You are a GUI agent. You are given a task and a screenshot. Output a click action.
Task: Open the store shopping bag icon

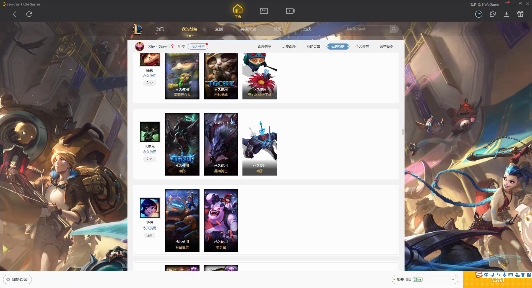(264, 11)
